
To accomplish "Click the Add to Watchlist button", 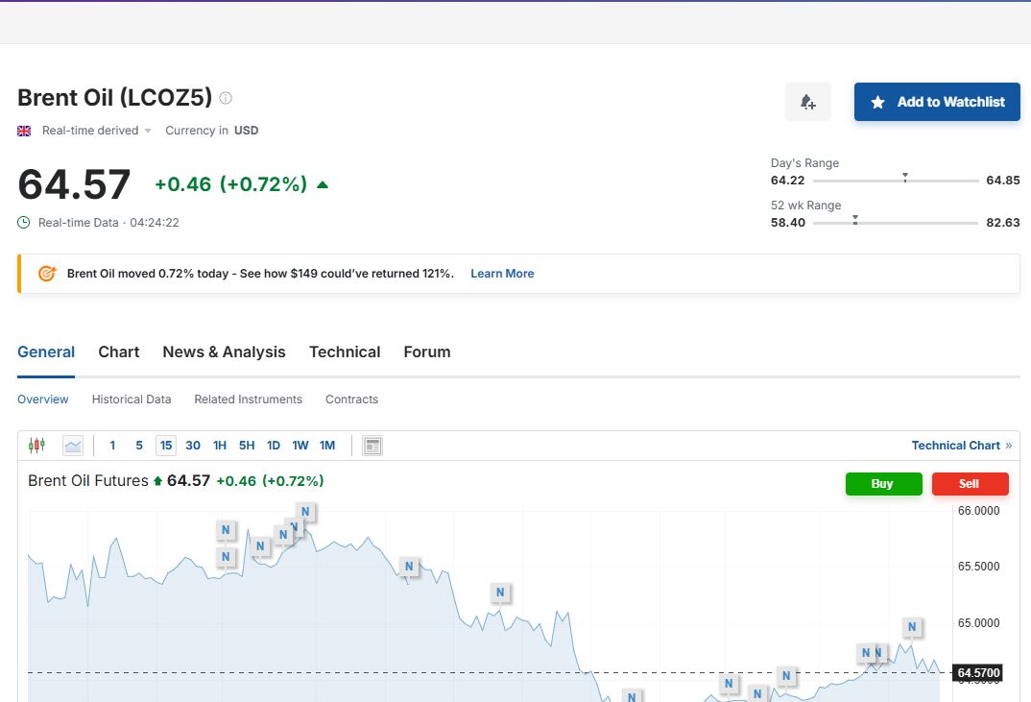I will coord(937,102).
